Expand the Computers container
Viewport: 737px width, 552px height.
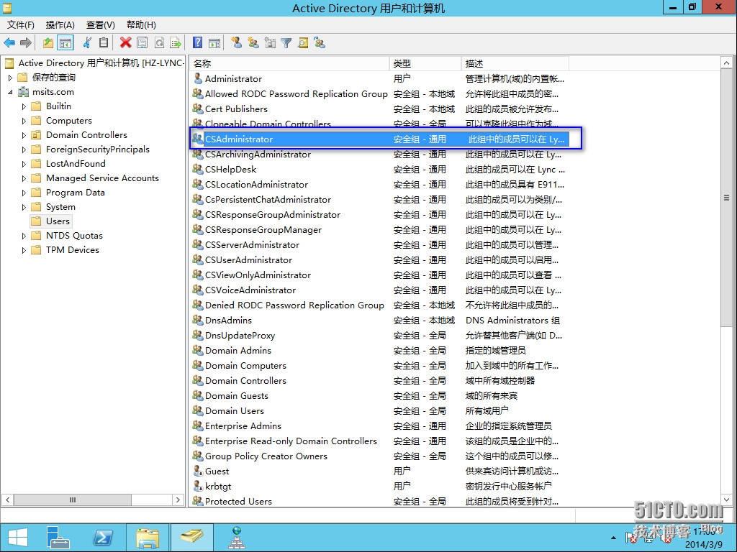[24, 121]
